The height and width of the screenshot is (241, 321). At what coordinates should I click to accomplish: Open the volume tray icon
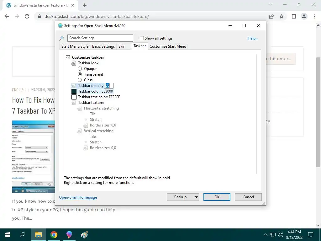[x=281, y=235]
